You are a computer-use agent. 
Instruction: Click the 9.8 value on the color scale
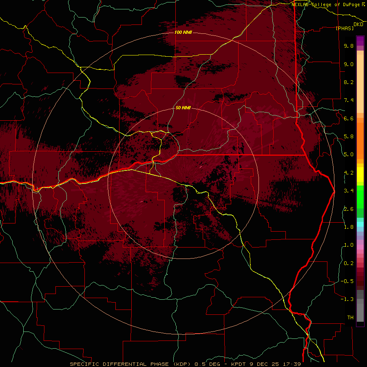pos(349,46)
